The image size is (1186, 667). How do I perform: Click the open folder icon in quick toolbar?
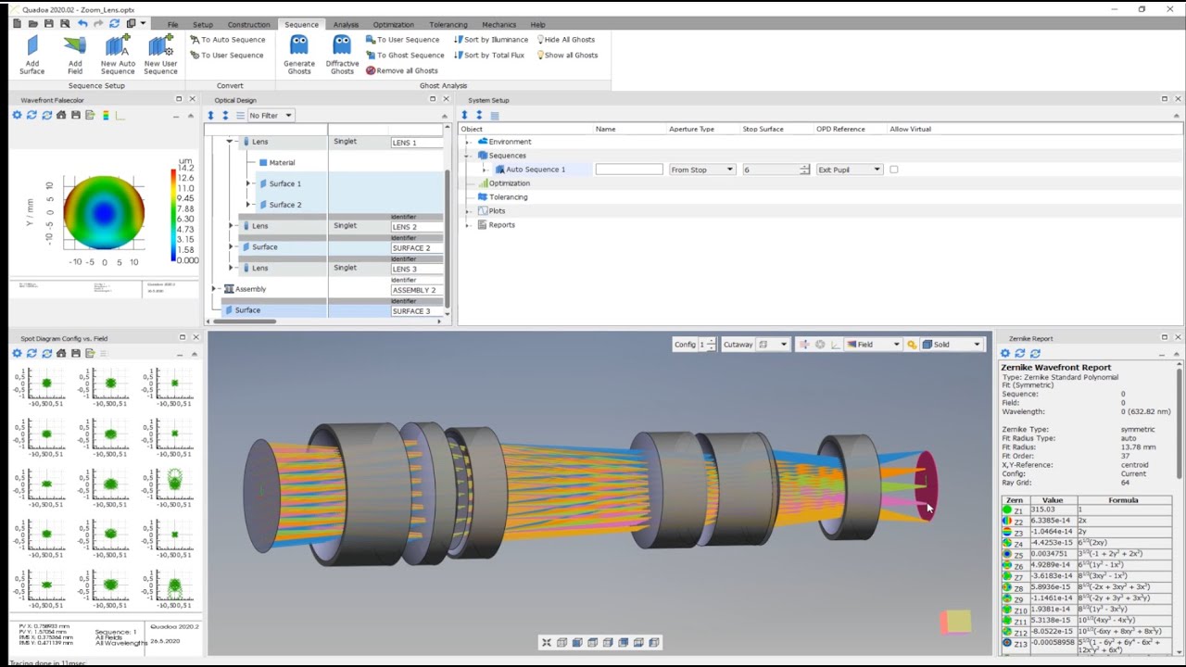pyautogui.click(x=33, y=23)
